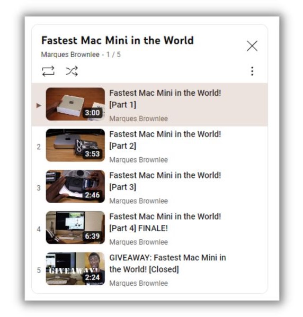
Task: Open Marques Brownlee channel link in playlist header
Action: [x=70, y=55]
